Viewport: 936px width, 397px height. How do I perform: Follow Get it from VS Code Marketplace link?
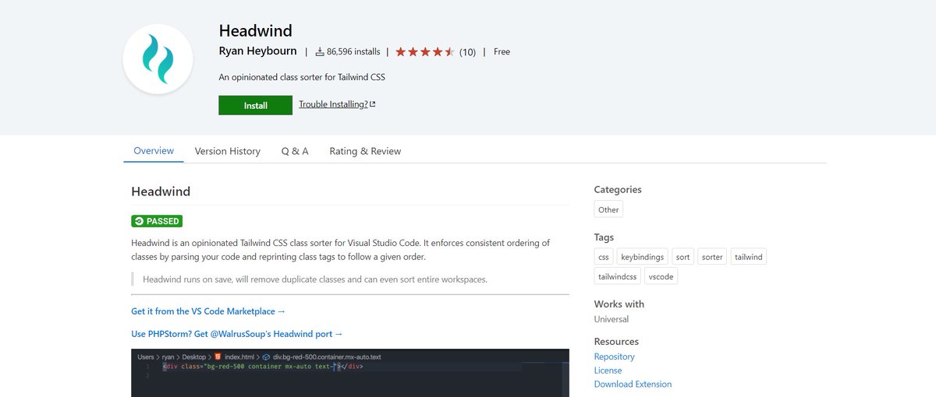coord(208,311)
